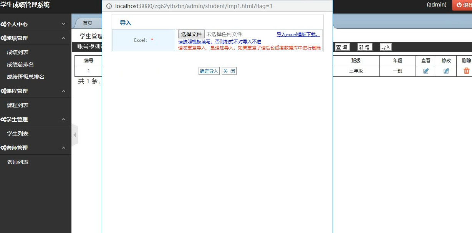This screenshot has width=472, height=233.
Task: Click the 三年级 table cell
Action: click(356, 71)
